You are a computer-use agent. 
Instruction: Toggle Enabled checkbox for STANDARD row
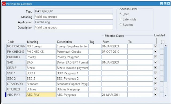(156, 84)
